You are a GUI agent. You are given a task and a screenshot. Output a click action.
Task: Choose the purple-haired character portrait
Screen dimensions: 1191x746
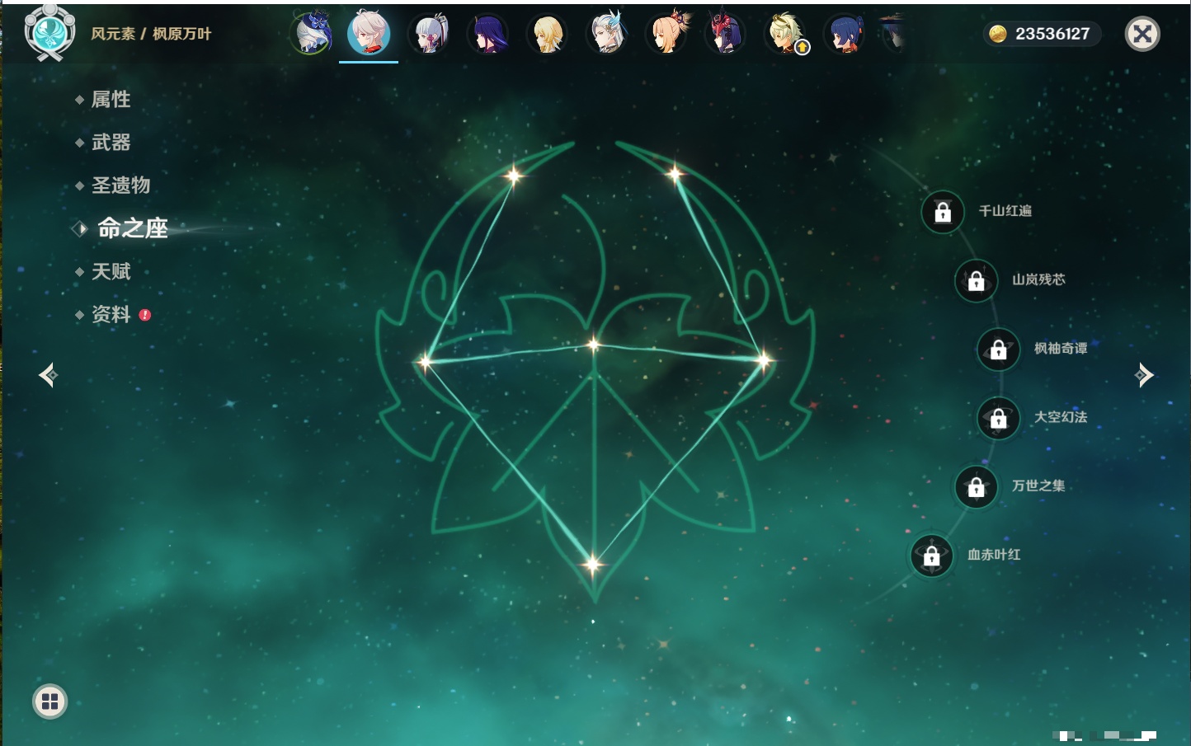487,34
